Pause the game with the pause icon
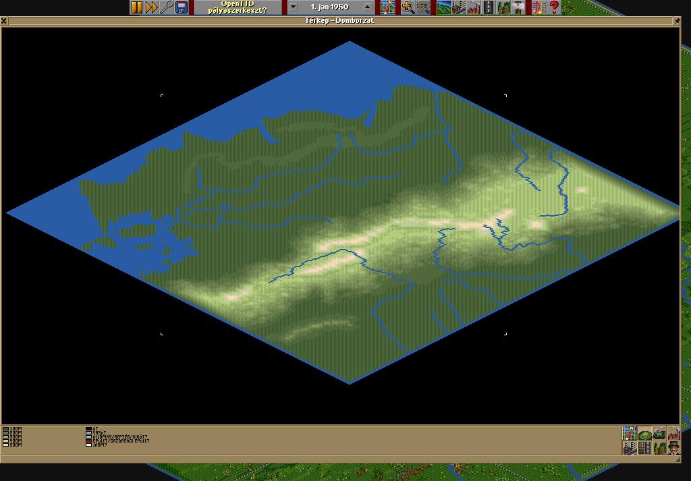This screenshot has height=481, width=691. coord(136,7)
